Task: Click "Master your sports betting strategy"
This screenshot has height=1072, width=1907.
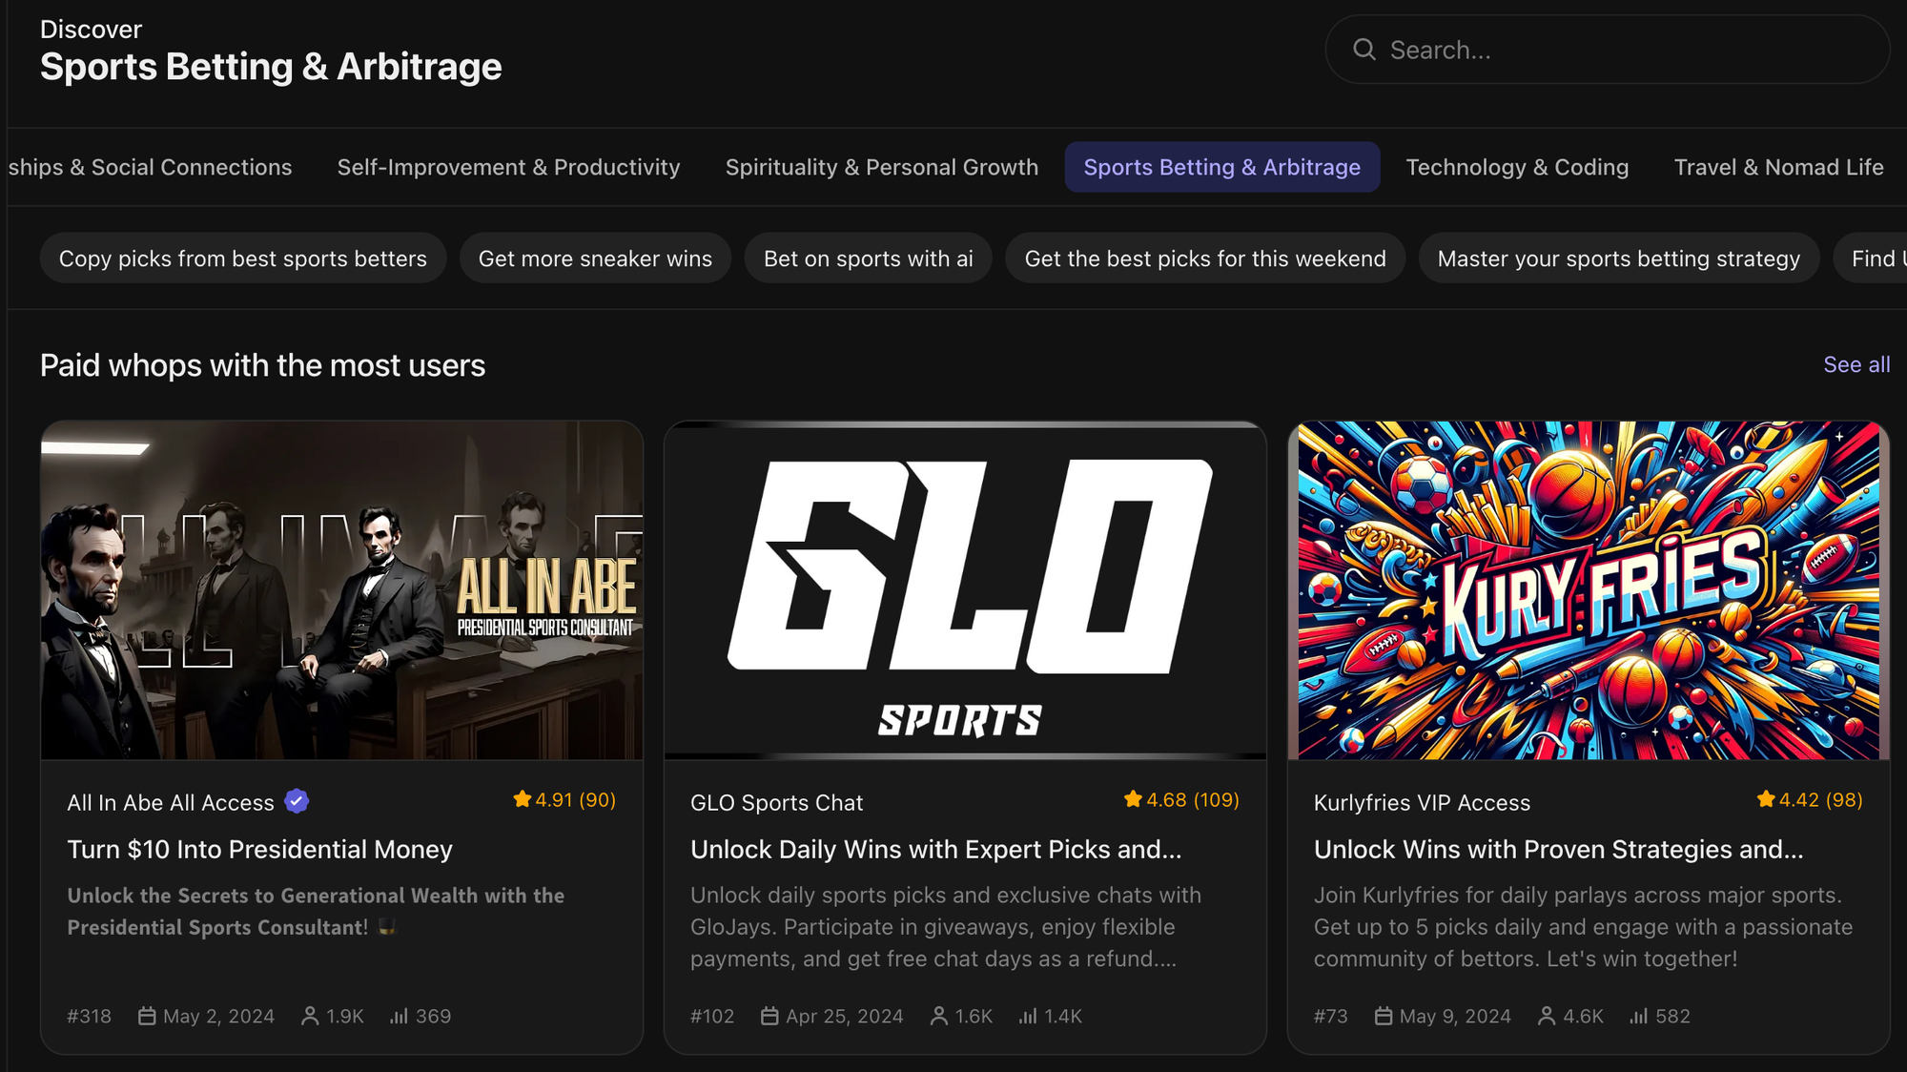Action: point(1618,258)
